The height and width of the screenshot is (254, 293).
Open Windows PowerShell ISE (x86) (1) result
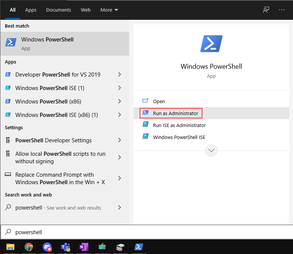click(65, 115)
